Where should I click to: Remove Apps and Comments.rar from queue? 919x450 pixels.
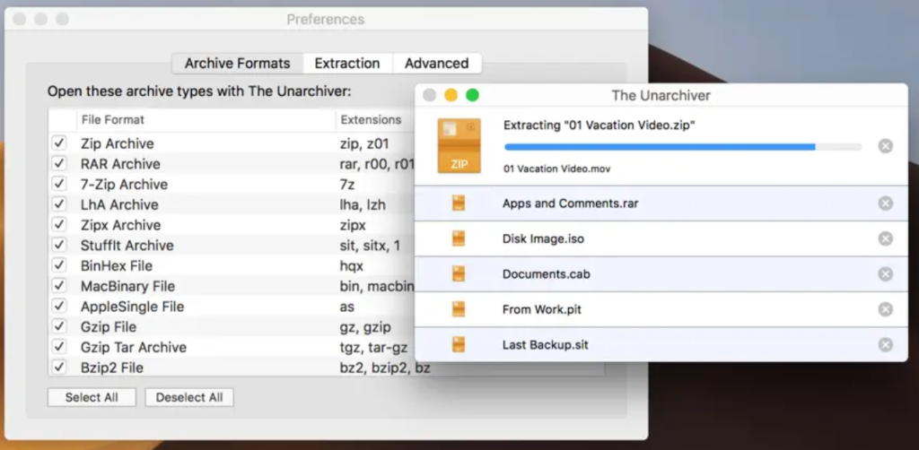(x=886, y=203)
